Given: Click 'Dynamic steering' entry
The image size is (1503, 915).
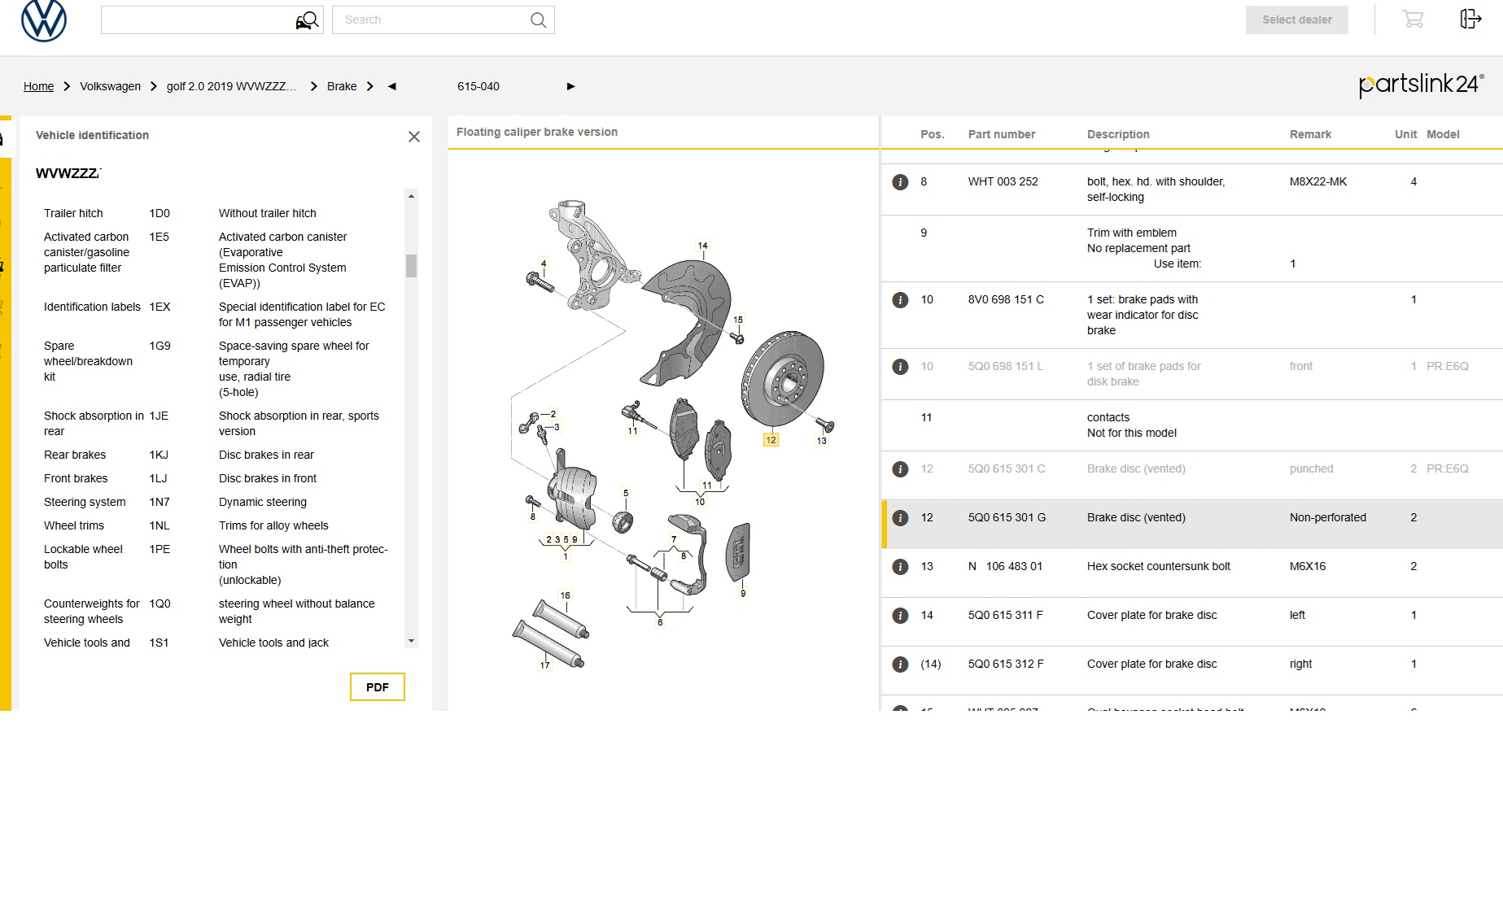Looking at the screenshot, I should (x=263, y=502).
